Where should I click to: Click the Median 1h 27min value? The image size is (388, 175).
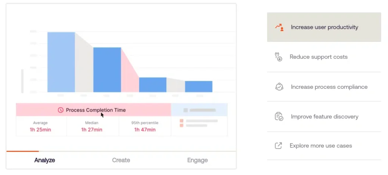[92, 130]
